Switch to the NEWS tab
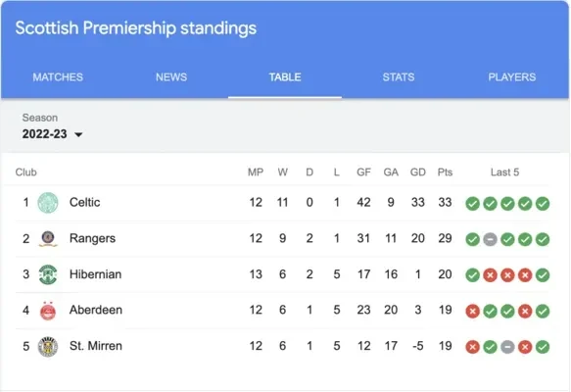 171,76
